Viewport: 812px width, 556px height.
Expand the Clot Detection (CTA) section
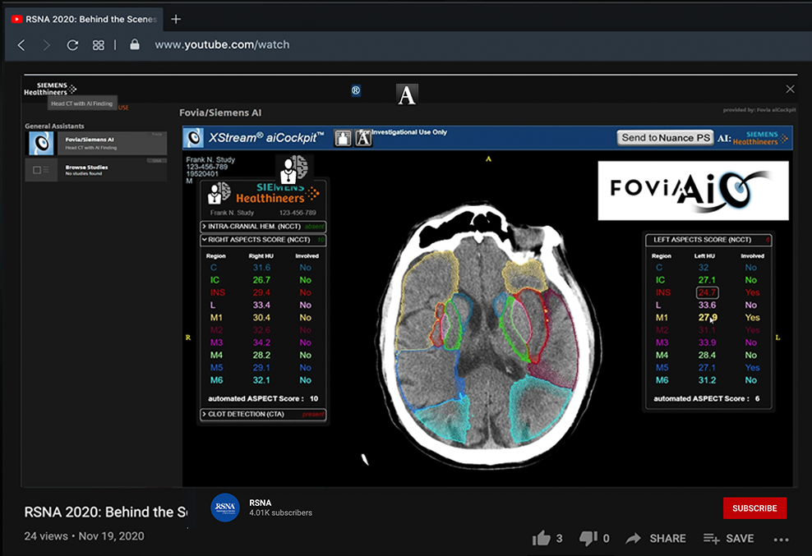[263, 414]
